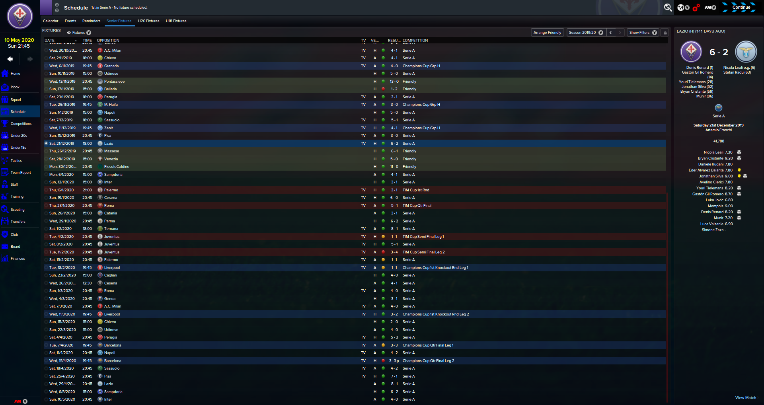Screen dimensions: 764x405
Task: Switch to the U20 Fixtures tab
Action: coord(149,21)
